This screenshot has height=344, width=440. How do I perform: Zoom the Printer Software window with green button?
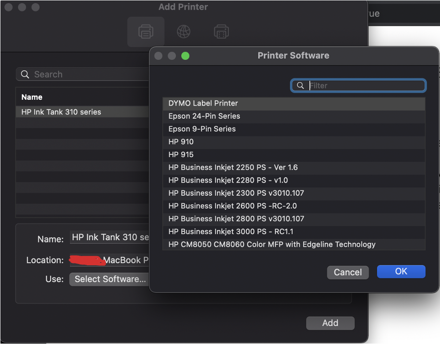point(185,56)
